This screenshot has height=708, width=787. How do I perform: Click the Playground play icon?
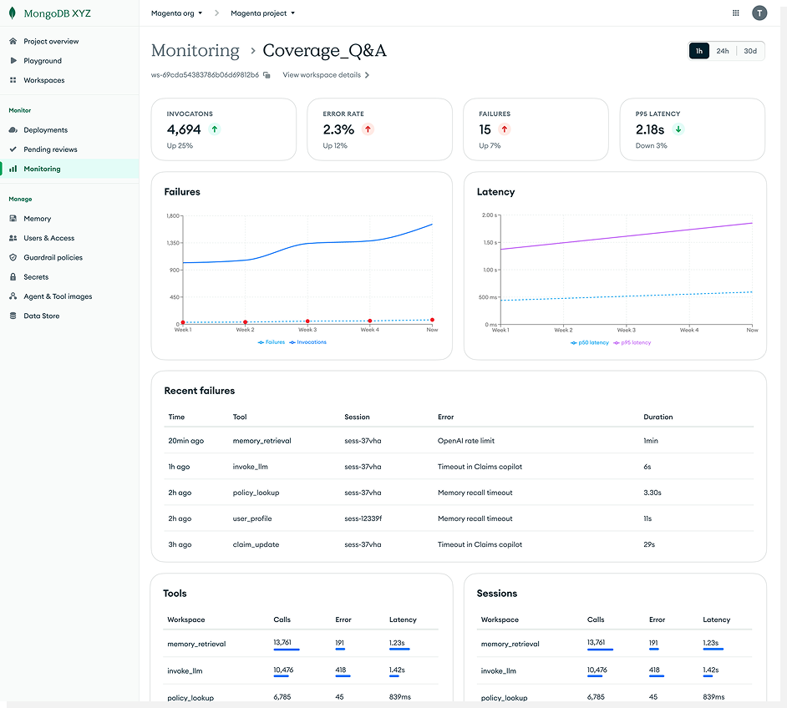13,61
